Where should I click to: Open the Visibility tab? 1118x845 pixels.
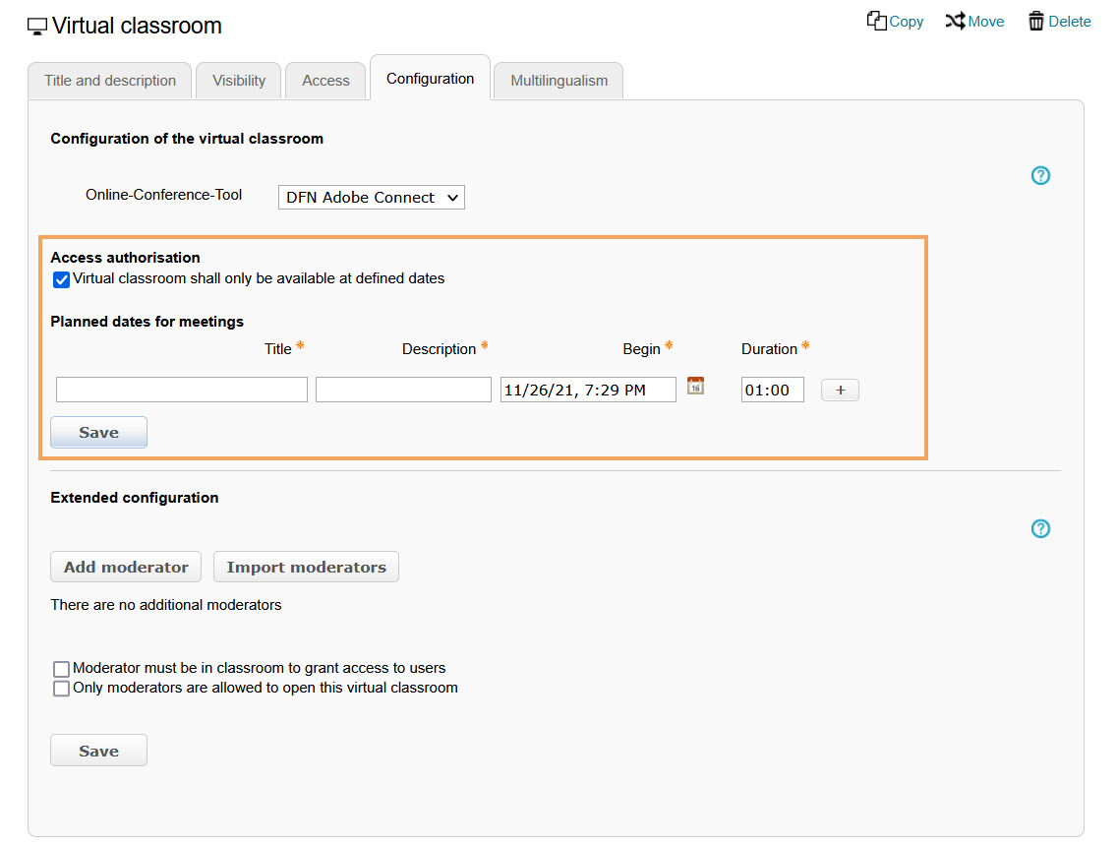click(x=239, y=81)
